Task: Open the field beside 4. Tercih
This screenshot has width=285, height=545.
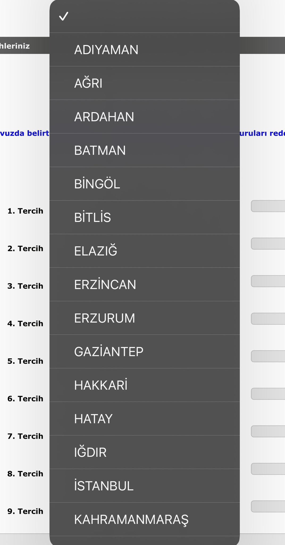Action: 268,319
